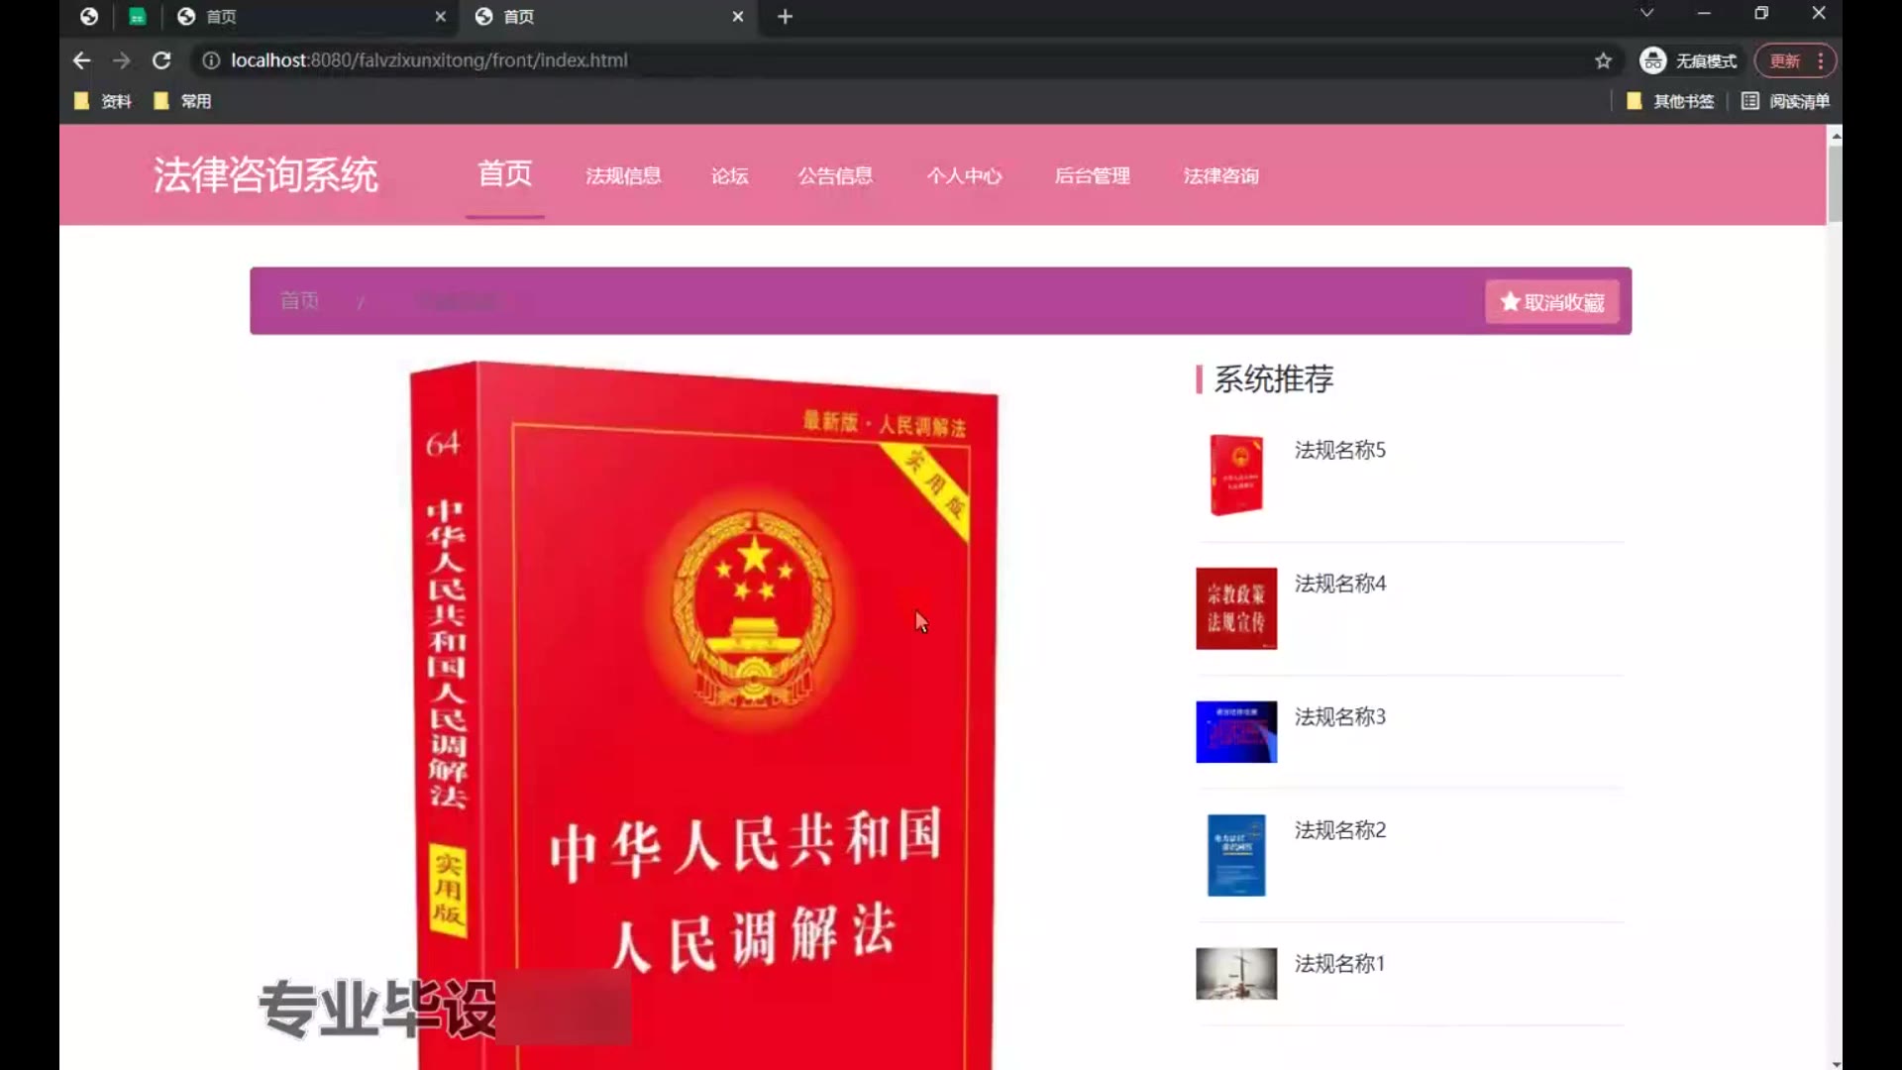Bookmark this page with the star icon
This screenshot has width=1902, height=1070.
click(1603, 60)
